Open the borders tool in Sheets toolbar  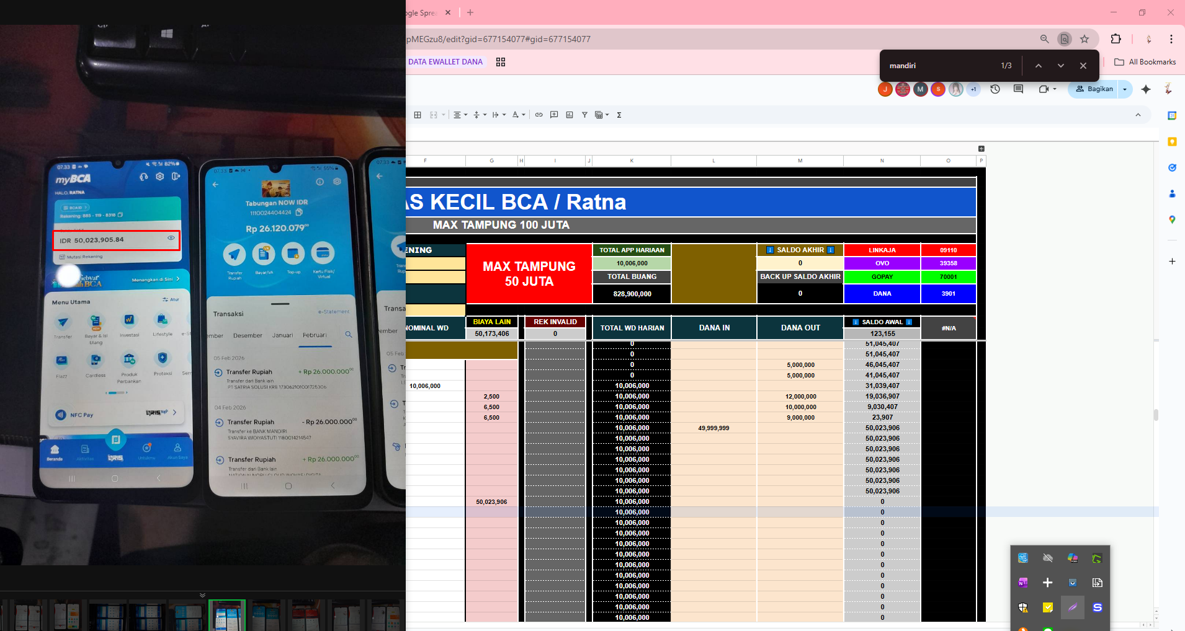[x=418, y=115]
